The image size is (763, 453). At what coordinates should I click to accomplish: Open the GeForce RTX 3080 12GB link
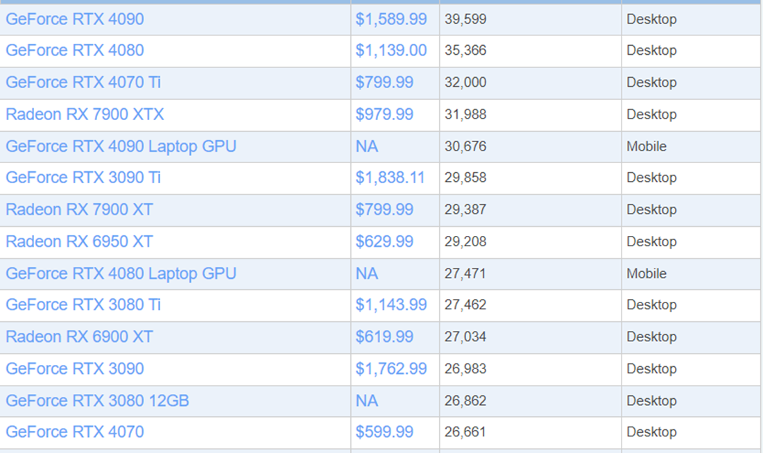tap(97, 401)
